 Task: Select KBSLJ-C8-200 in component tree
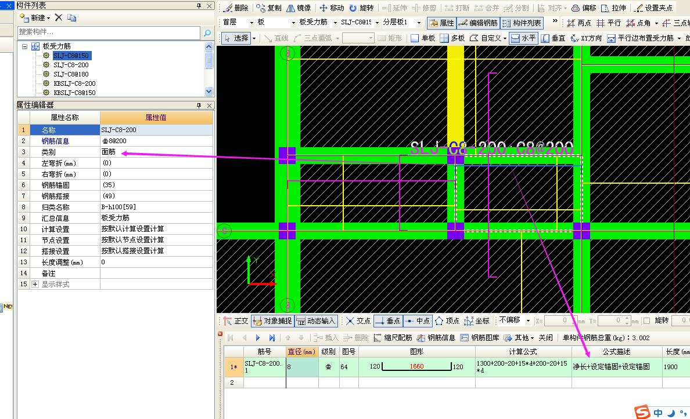click(74, 83)
